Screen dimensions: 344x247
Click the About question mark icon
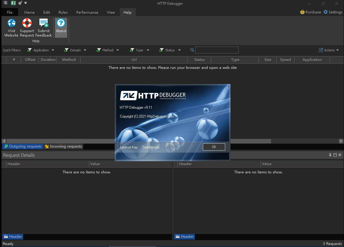click(61, 23)
